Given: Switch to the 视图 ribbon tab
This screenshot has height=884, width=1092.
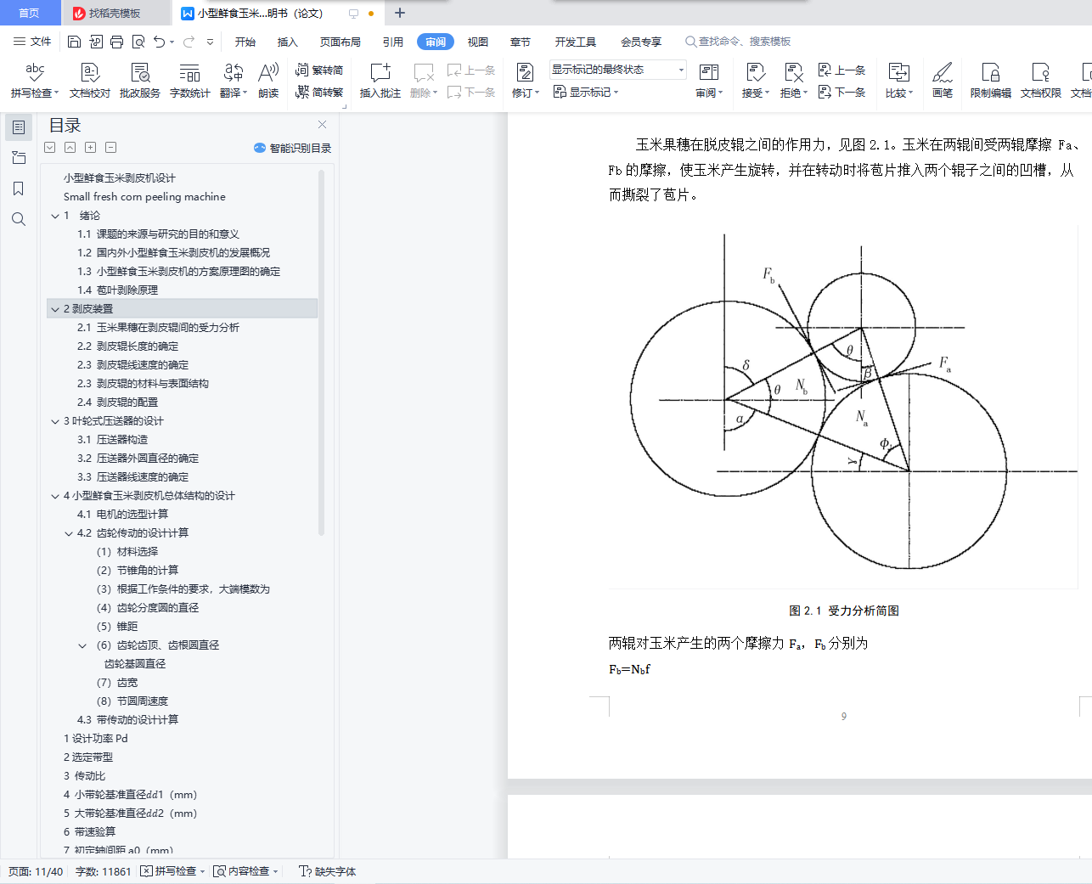Looking at the screenshot, I should [478, 42].
